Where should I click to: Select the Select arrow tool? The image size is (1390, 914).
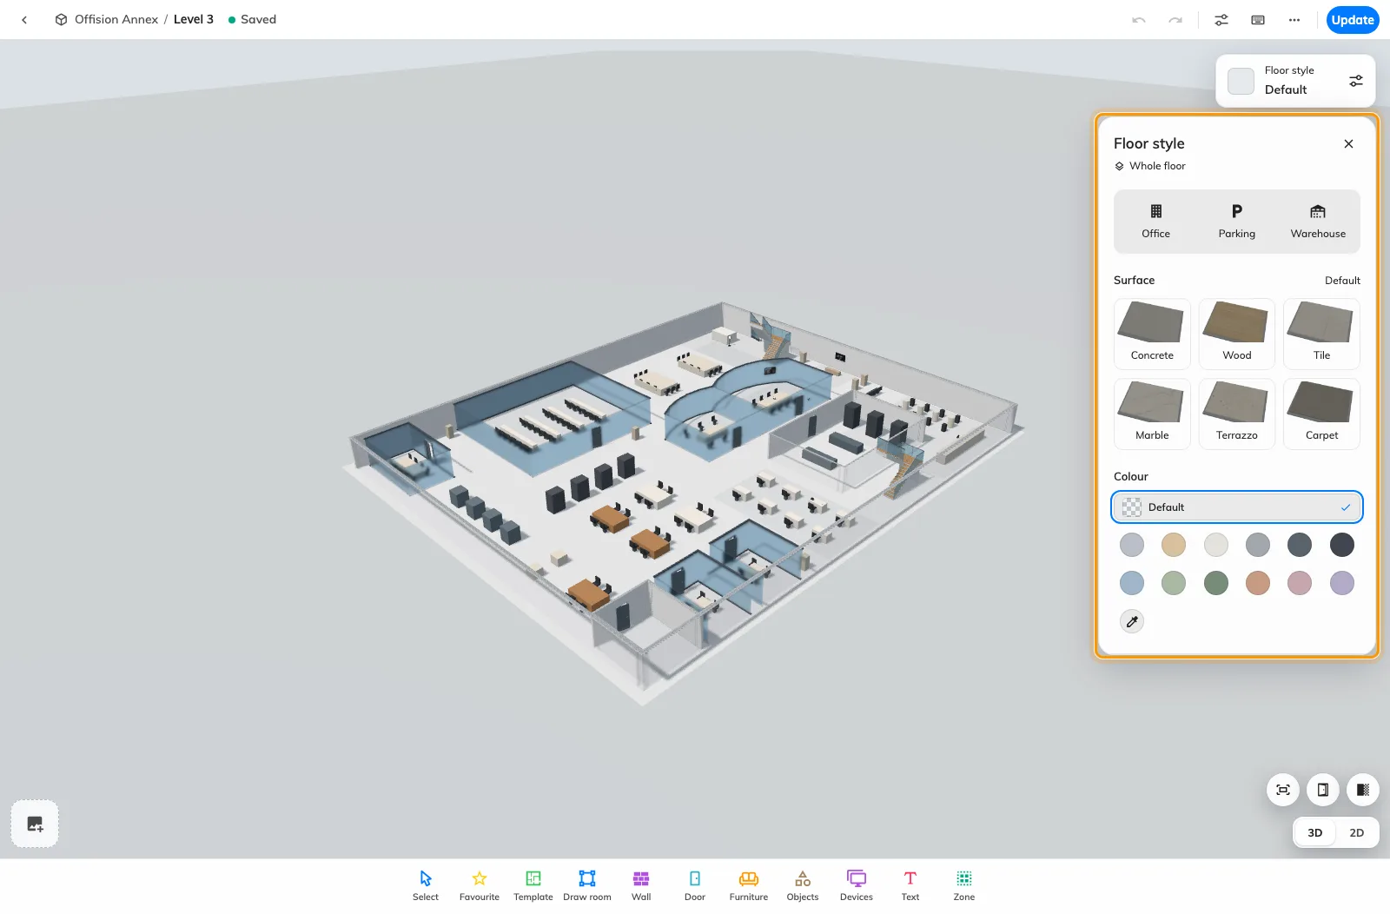tap(426, 885)
